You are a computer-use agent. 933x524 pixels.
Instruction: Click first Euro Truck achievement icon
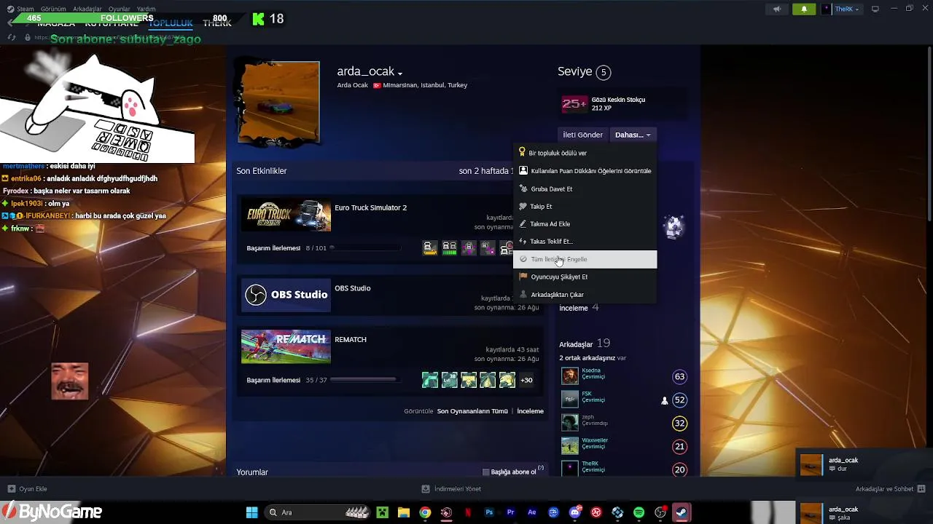[430, 248]
